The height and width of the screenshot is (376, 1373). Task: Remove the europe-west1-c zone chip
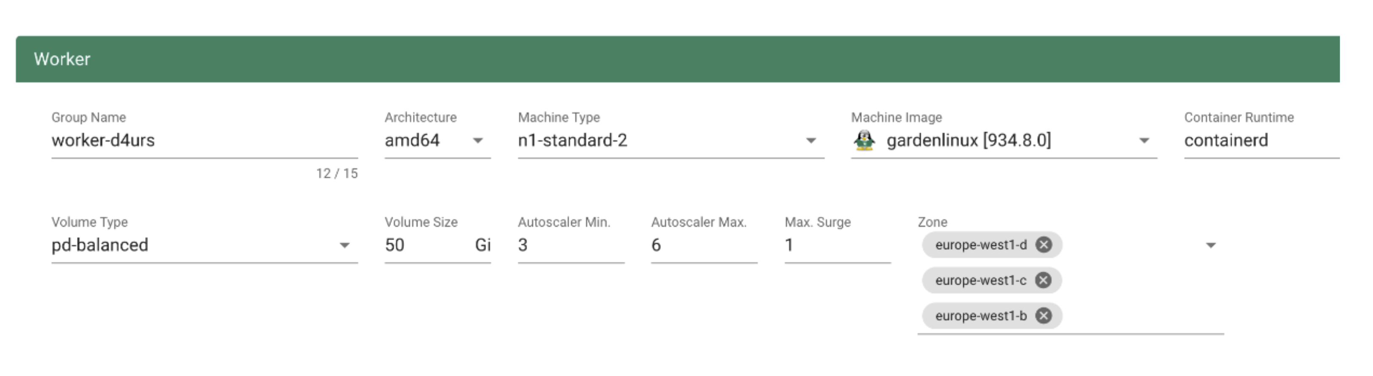pos(1043,280)
